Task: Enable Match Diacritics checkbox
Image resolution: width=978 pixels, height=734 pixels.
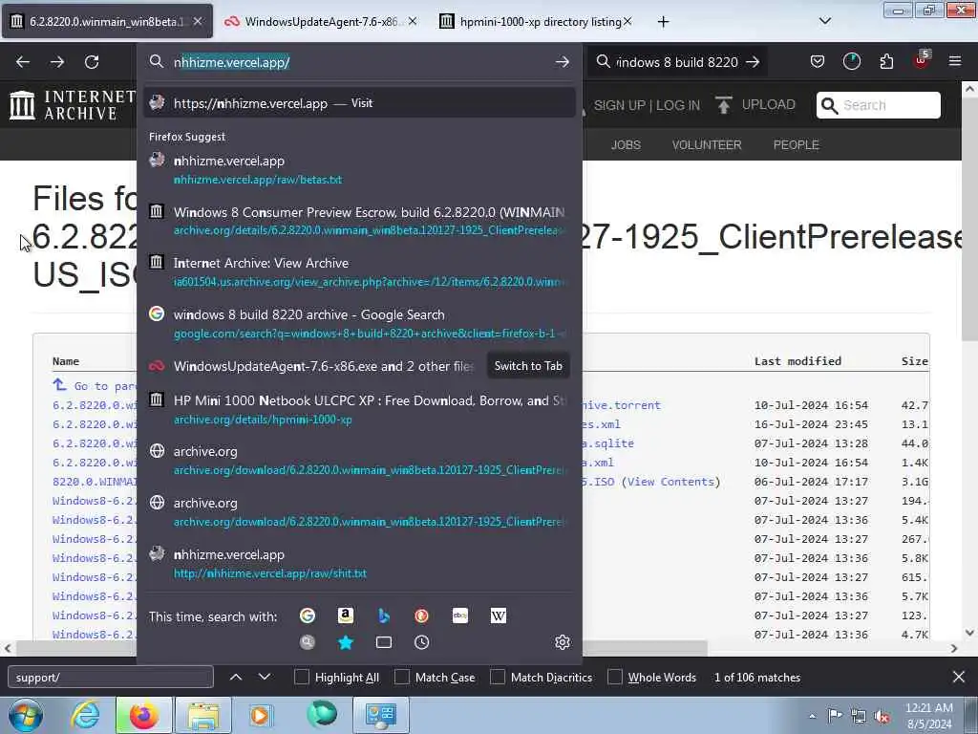Action: [498, 678]
